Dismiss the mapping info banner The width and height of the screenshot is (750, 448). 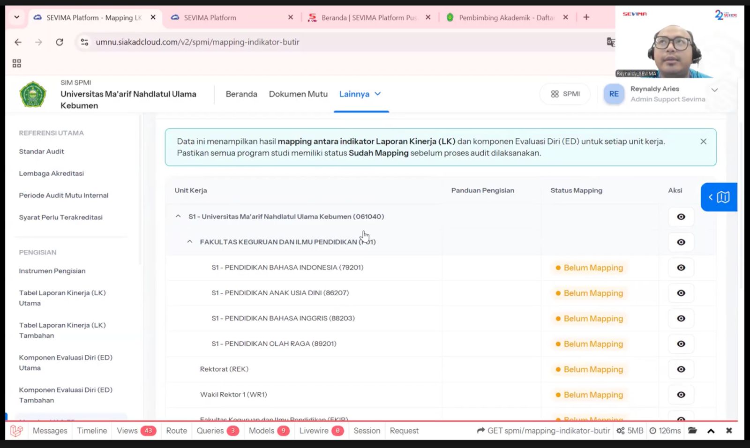click(x=703, y=142)
